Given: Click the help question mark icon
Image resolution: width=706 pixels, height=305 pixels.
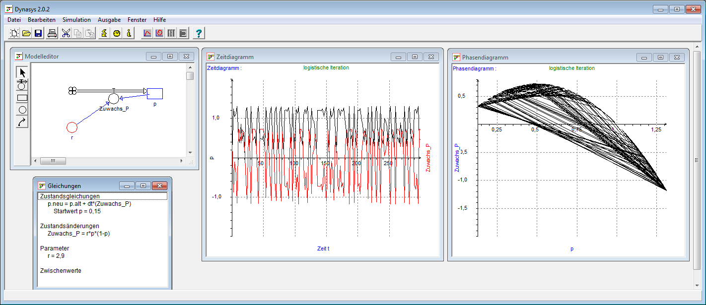Looking at the screenshot, I should click(199, 33).
